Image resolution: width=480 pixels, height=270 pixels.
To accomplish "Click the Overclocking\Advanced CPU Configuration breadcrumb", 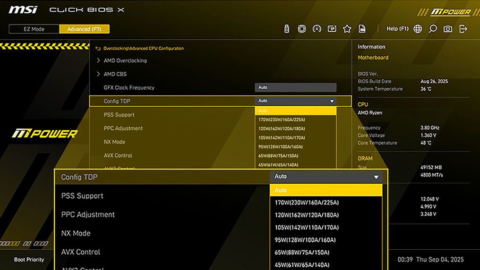I will click(144, 48).
